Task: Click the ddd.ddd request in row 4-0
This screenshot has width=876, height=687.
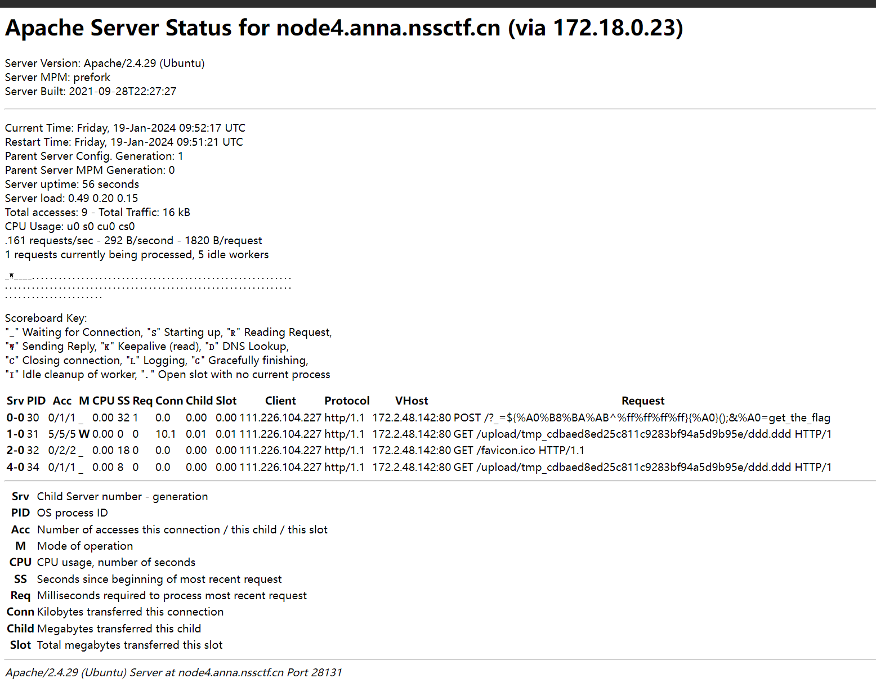Action: click(x=642, y=467)
